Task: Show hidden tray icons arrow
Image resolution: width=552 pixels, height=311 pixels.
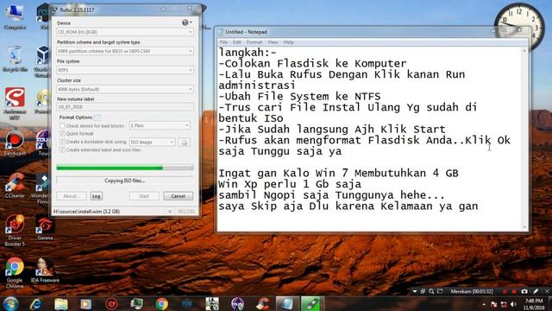Action: pyautogui.click(x=484, y=304)
